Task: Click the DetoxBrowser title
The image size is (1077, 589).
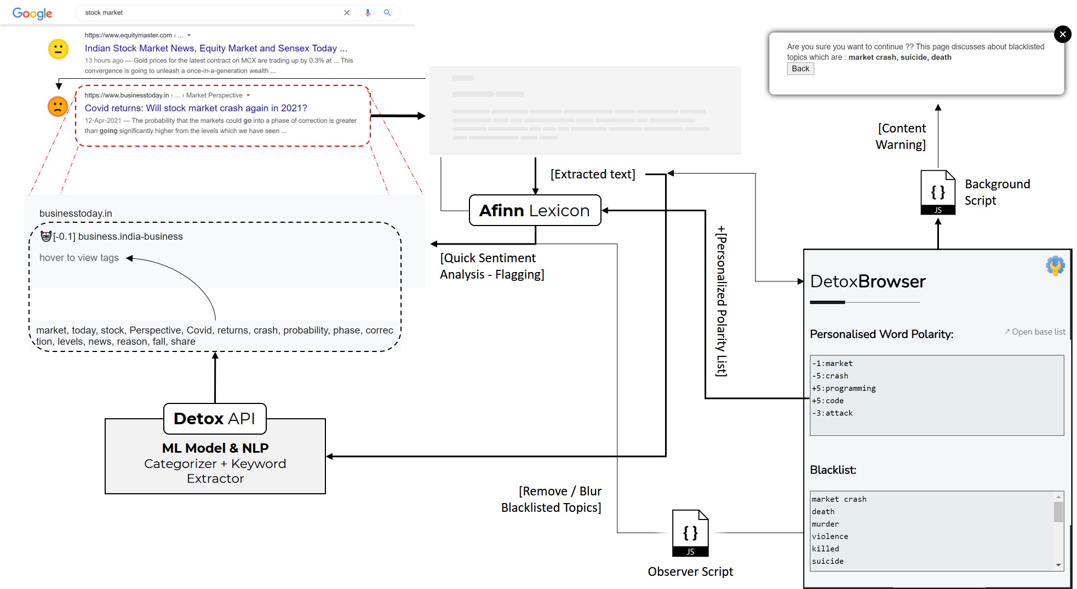Action: click(x=868, y=281)
